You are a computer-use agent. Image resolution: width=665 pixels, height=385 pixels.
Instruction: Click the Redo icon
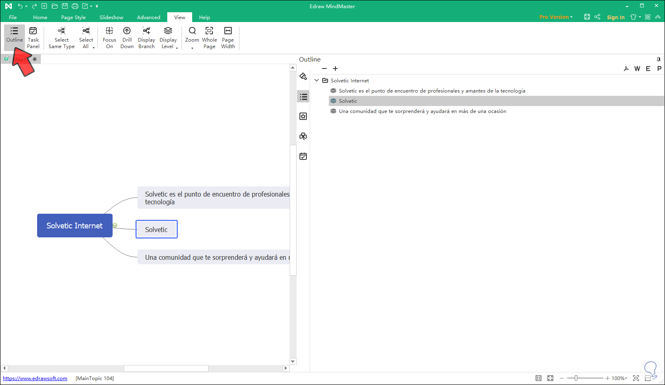tap(34, 6)
